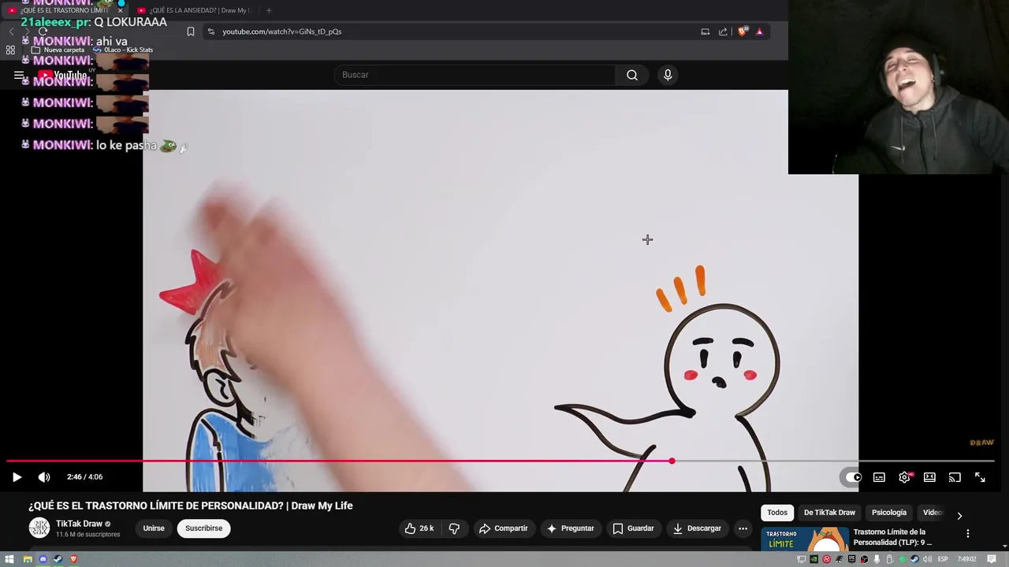Open the Nueva carpeta bookmarks folder
Screen dimensions: 1009x567
tap(58, 50)
